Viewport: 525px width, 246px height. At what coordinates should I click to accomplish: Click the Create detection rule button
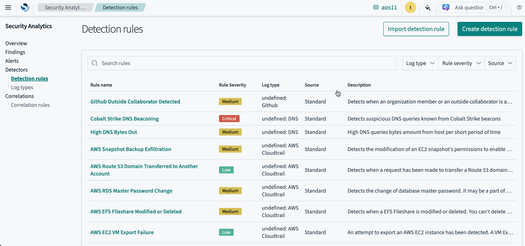click(490, 29)
